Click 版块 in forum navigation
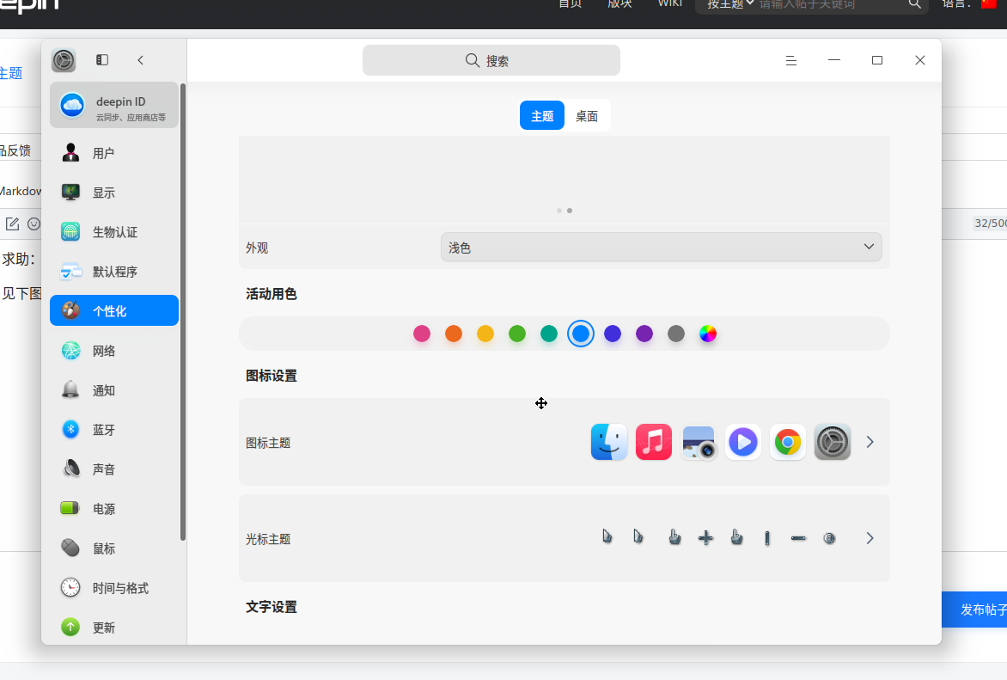Viewport: 1007px width, 680px height. pyautogui.click(x=619, y=3)
